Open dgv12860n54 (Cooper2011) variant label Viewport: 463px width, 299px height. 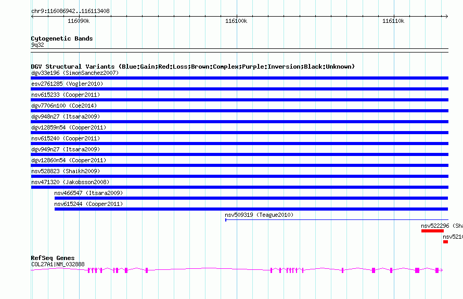(x=69, y=160)
